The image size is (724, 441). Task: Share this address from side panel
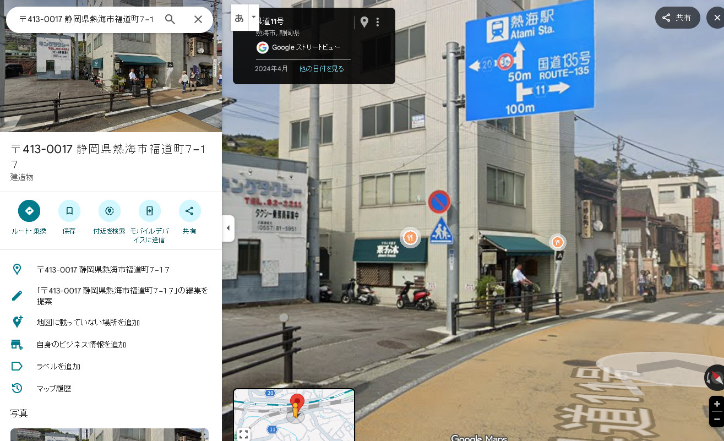point(189,211)
